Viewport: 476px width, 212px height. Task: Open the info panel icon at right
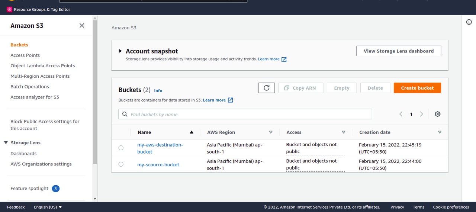click(x=469, y=22)
